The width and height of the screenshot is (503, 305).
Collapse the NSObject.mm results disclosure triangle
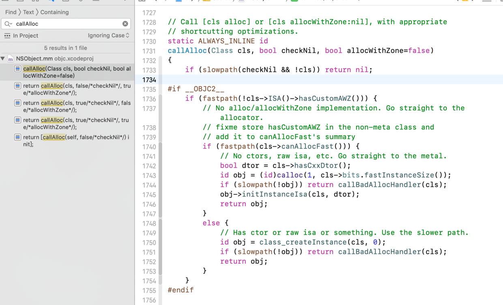[x=3, y=59]
